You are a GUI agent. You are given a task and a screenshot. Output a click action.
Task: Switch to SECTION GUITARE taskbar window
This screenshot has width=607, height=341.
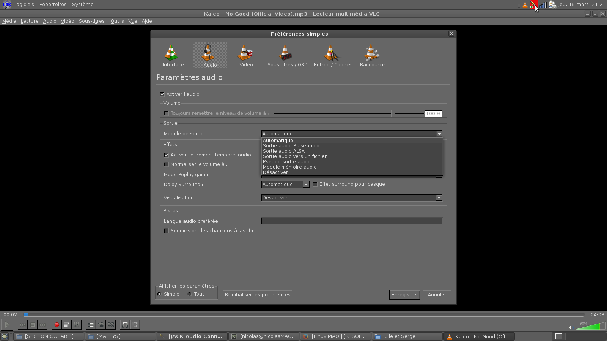[49, 336]
